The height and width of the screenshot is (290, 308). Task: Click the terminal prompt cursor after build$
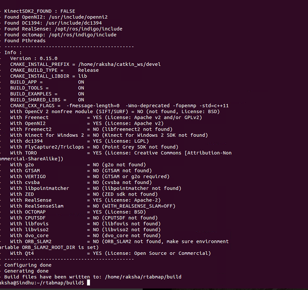click(x=88, y=283)
